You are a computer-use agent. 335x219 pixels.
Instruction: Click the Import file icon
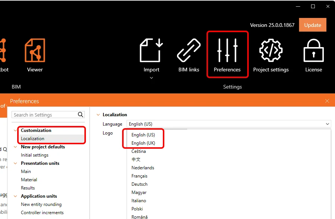tap(151, 50)
